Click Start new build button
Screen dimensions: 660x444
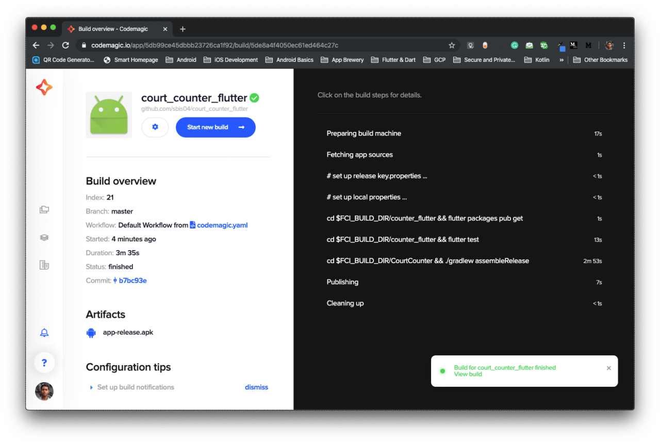point(216,127)
